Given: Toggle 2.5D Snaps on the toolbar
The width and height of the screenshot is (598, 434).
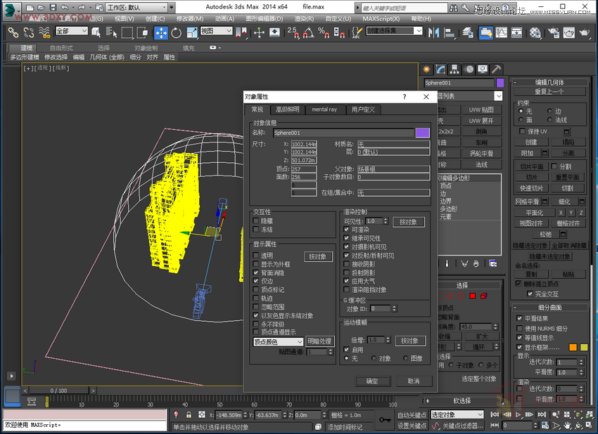Looking at the screenshot, I should click(x=293, y=33).
